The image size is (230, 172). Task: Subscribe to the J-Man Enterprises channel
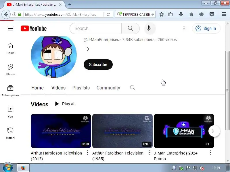point(98,64)
